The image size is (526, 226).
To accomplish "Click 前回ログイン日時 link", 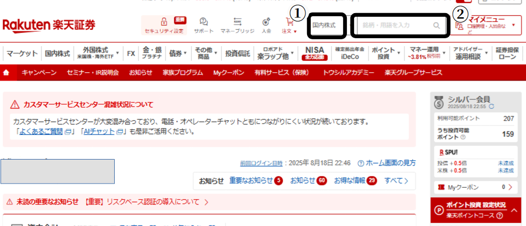I will click(261, 163).
